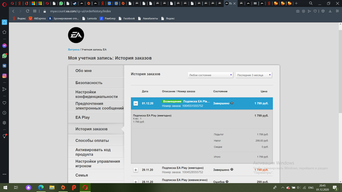Screen dimensions: 342x192
Task: Click the Возмещение refund badge
Action: coord(172,101)
